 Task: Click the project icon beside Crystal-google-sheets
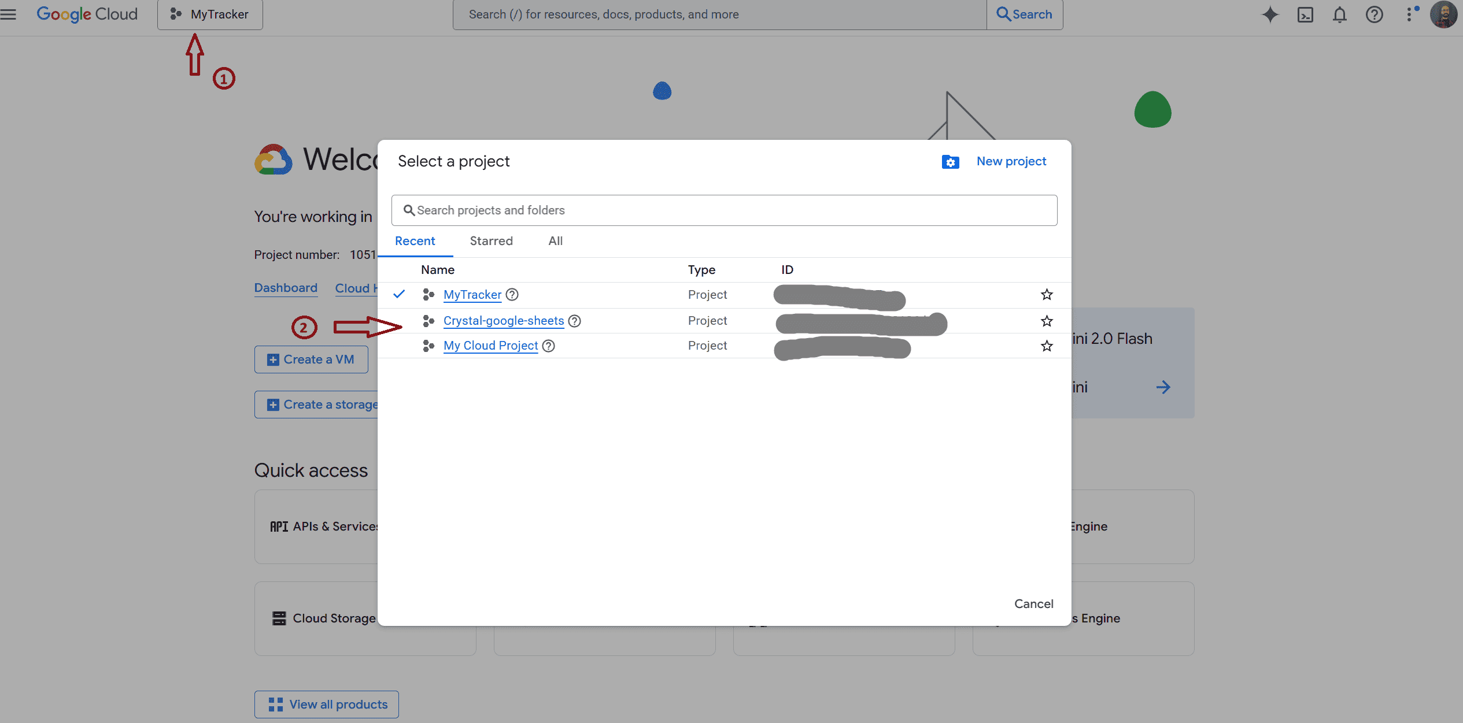coord(428,321)
